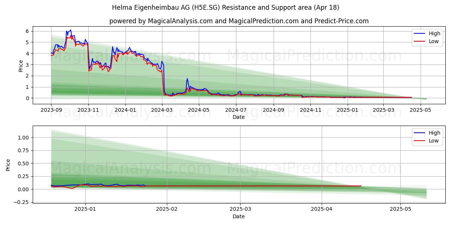Click the upper chart Date axis label
This screenshot has height=225, width=451.
pos(239,117)
